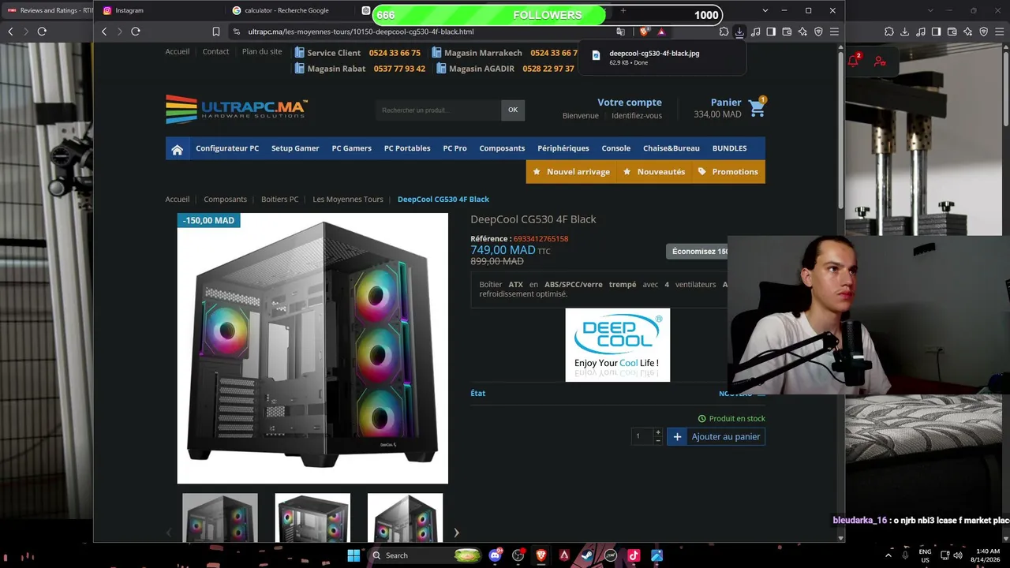Image resolution: width=1010 pixels, height=568 pixels.
Task: Switch to calculator - Recherche Google tab
Action: 287,10
